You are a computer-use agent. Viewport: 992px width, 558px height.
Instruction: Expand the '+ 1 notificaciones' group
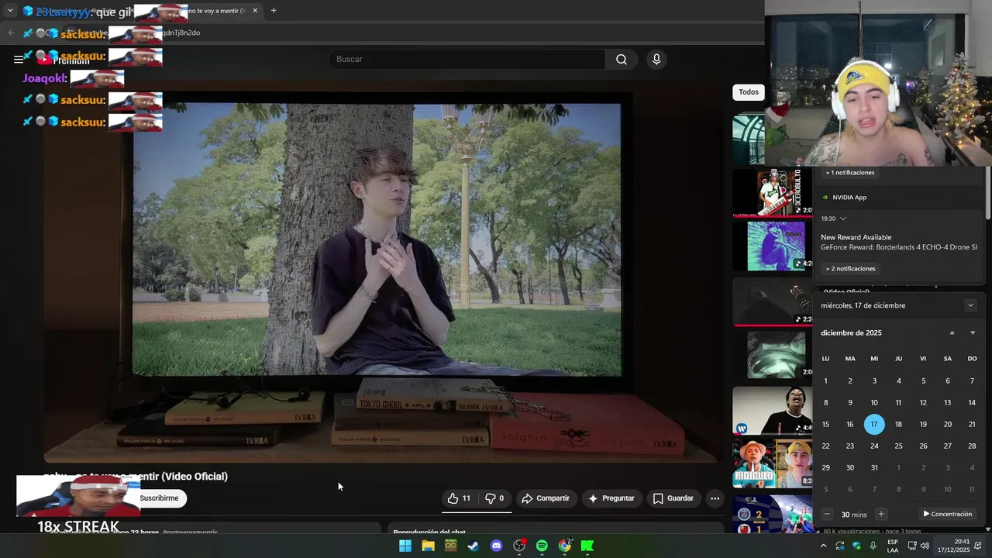pyautogui.click(x=850, y=173)
